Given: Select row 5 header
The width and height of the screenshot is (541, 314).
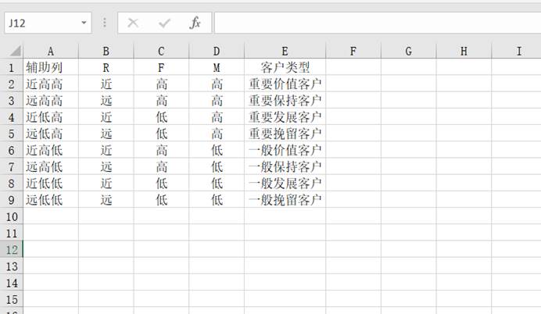Looking at the screenshot, I should (x=12, y=134).
